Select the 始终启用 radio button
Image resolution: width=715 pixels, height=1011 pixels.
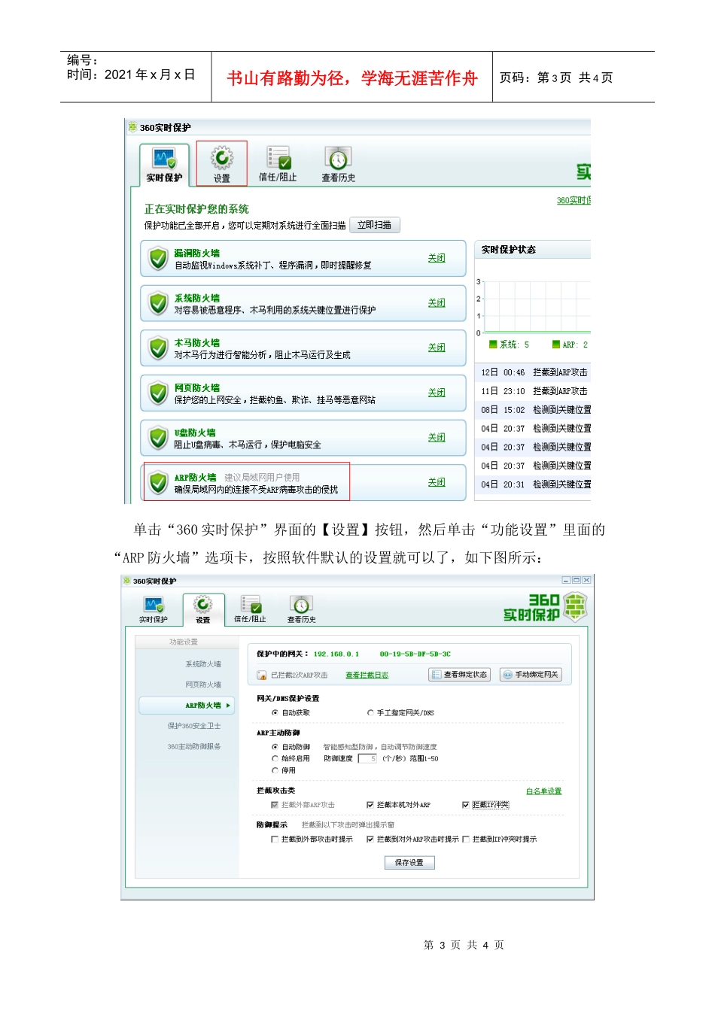pos(275,758)
